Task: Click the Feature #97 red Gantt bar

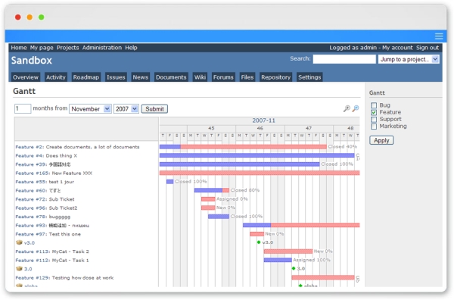Action: (x=257, y=234)
